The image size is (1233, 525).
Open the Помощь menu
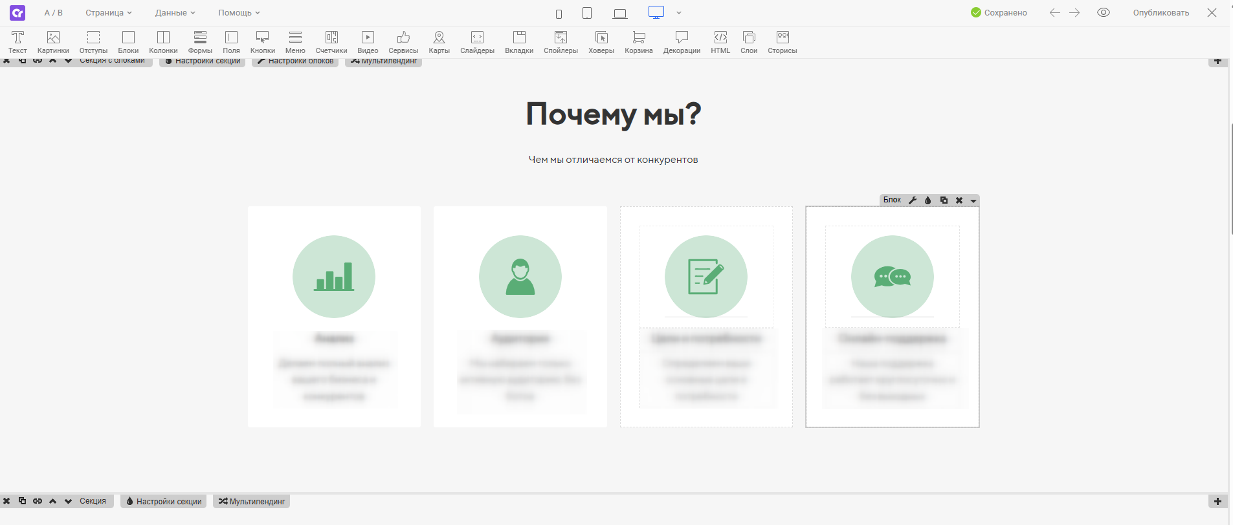[x=239, y=13]
